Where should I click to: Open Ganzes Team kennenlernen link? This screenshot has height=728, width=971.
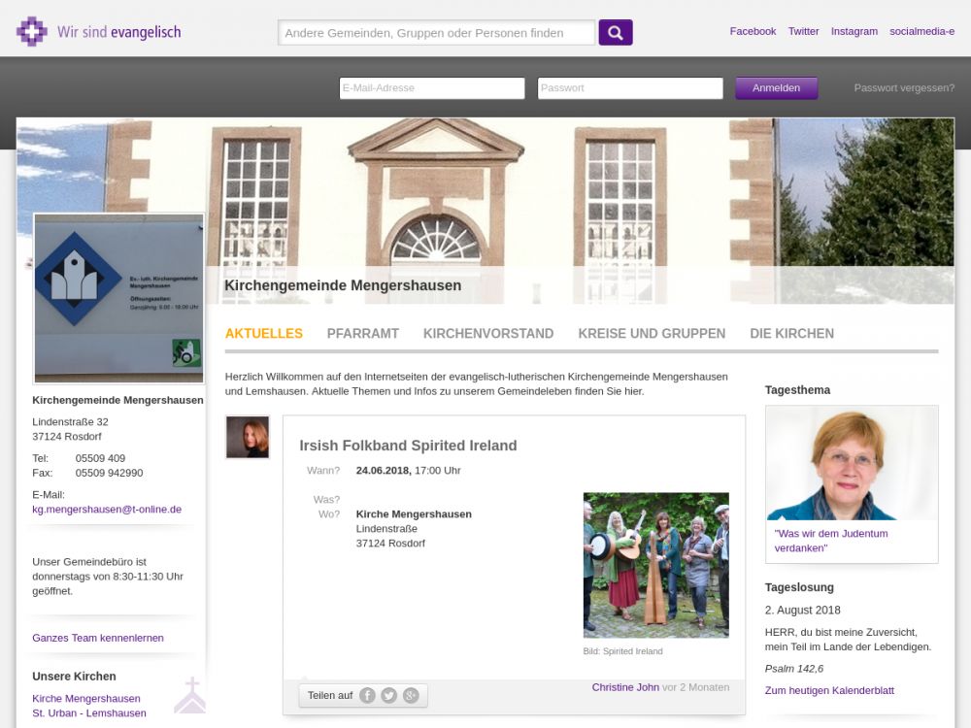[98, 638]
